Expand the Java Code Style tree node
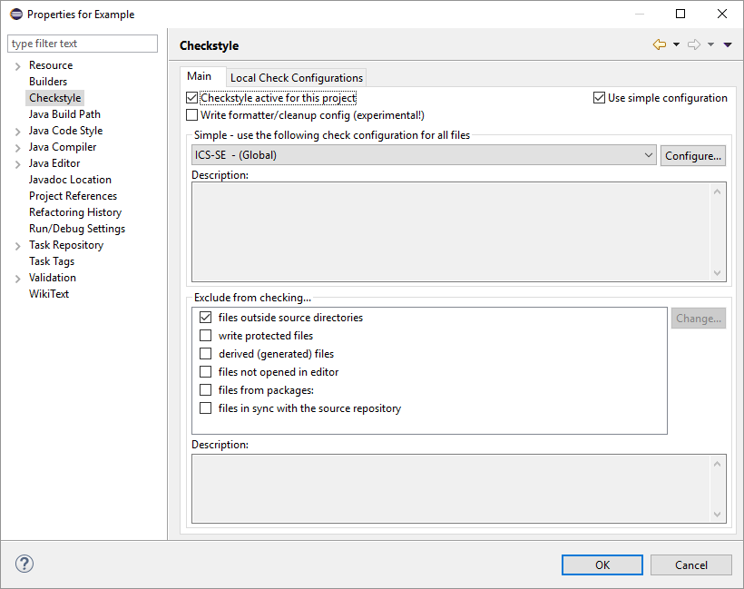 18,132
